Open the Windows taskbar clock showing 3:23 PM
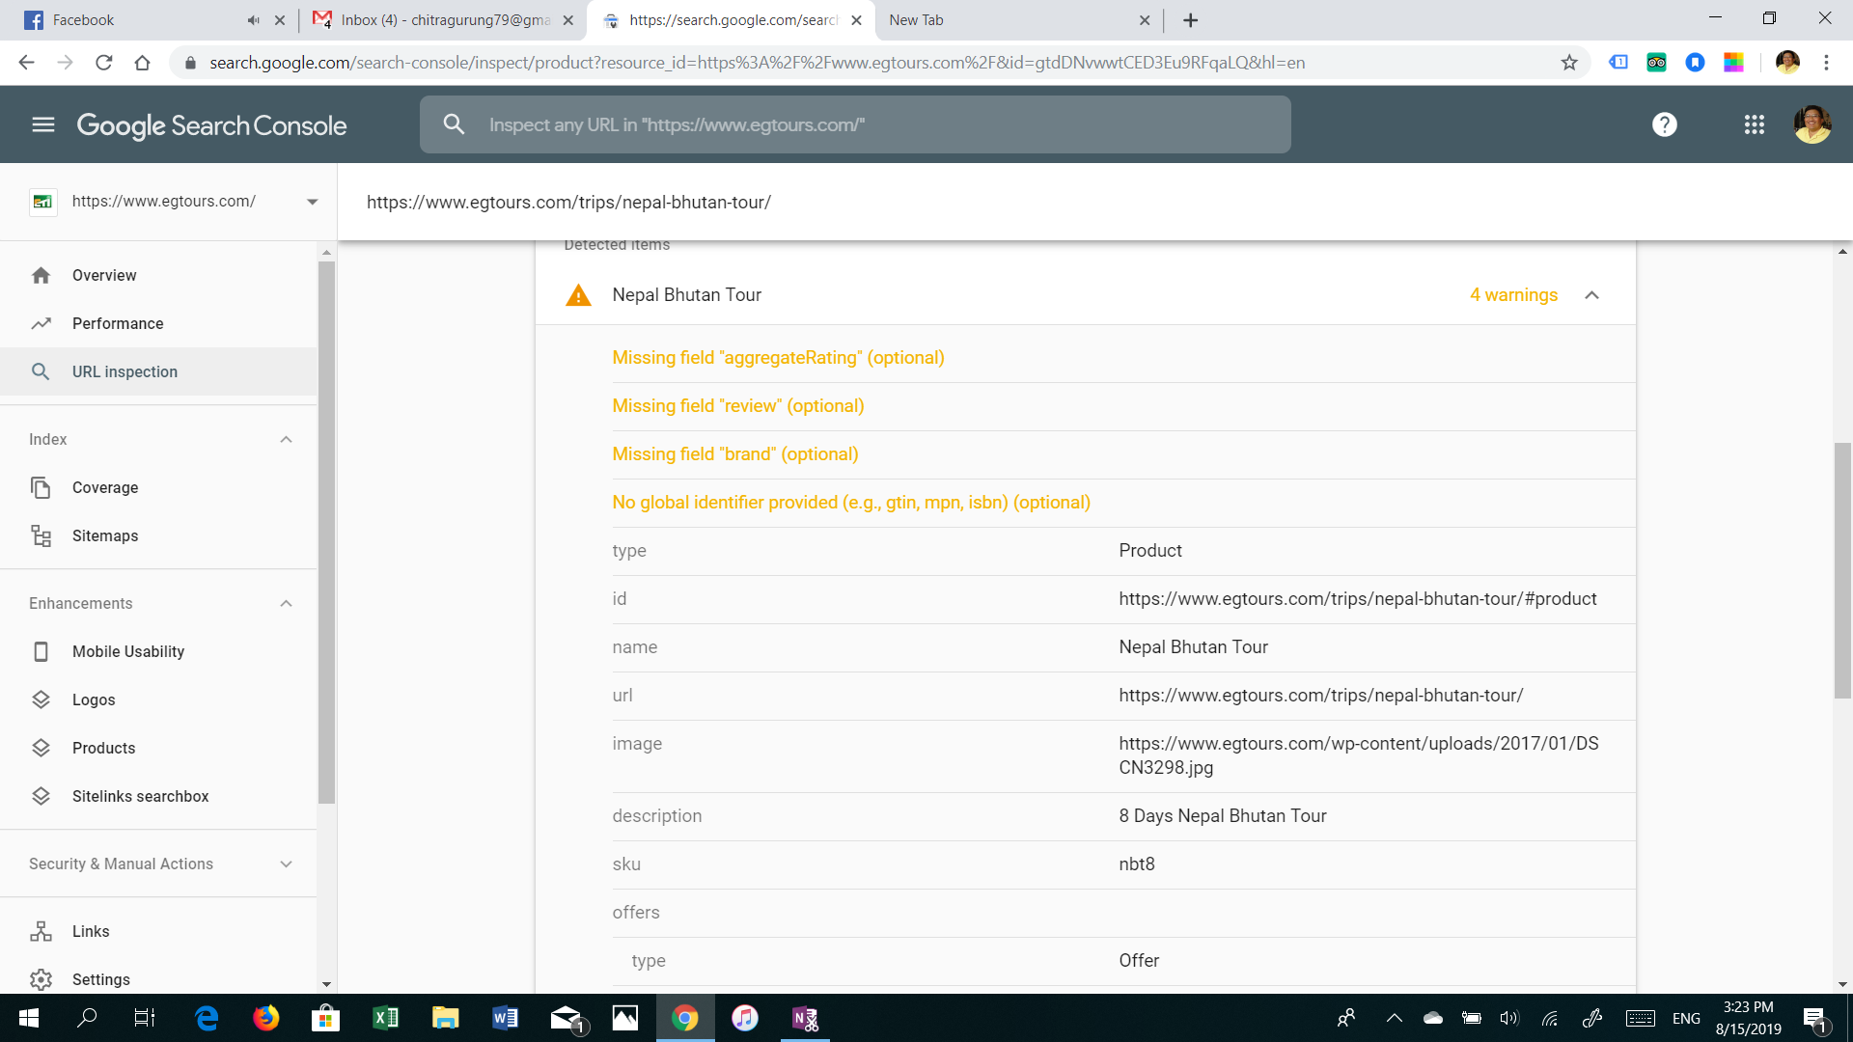The image size is (1853, 1042). pyautogui.click(x=1748, y=1018)
